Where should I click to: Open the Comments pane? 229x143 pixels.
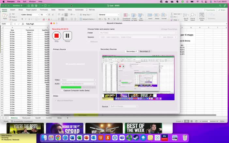click(210, 10)
